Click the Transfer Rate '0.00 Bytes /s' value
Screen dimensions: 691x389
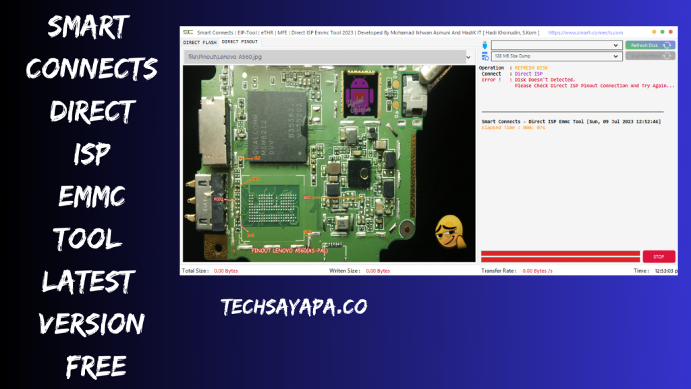[x=537, y=271]
